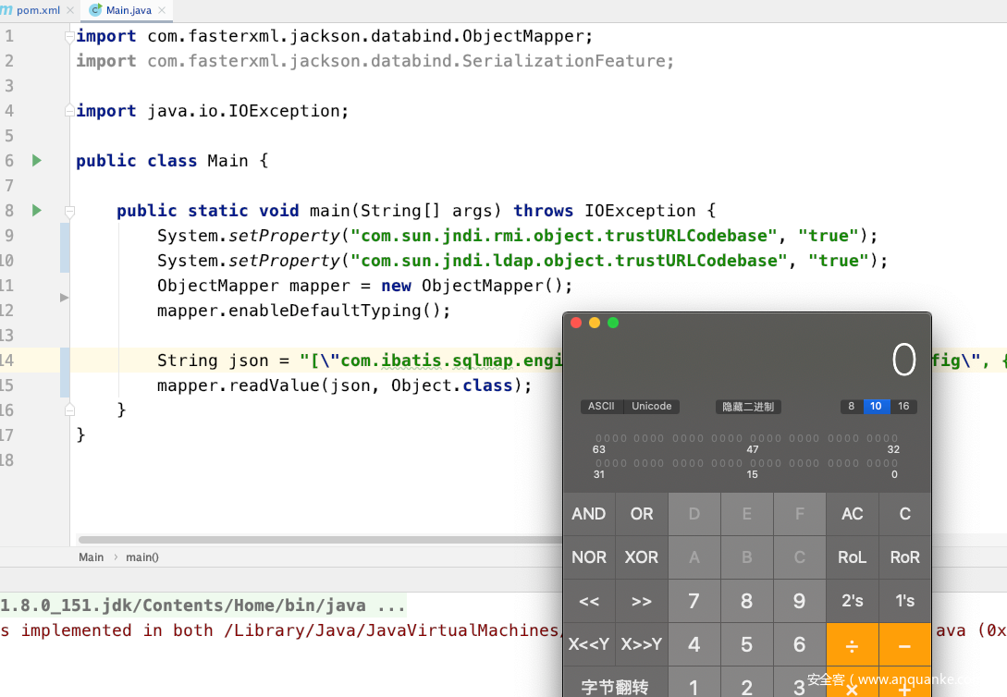Click the calculator digit 1 key
The image size is (1007, 697).
click(x=694, y=682)
